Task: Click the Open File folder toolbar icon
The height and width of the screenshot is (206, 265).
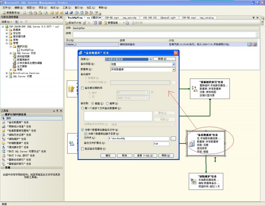Action: point(52,12)
